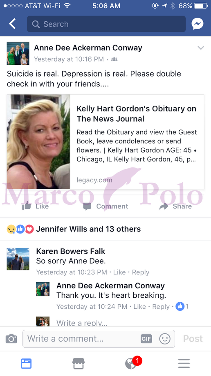Switch to the News Feed tab
Image resolution: width=211 pixels, height=376 pixels.
[x=26, y=364]
